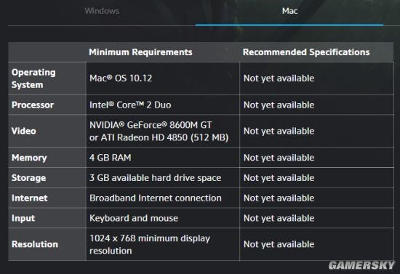The image size is (400, 274).
Task: Click the Recommended Specifications column header
Action: click(306, 52)
